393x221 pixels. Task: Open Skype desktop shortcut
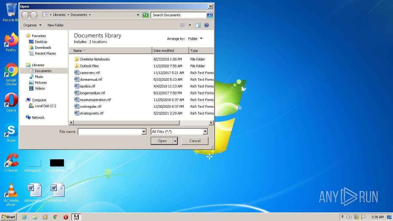(x=11, y=133)
